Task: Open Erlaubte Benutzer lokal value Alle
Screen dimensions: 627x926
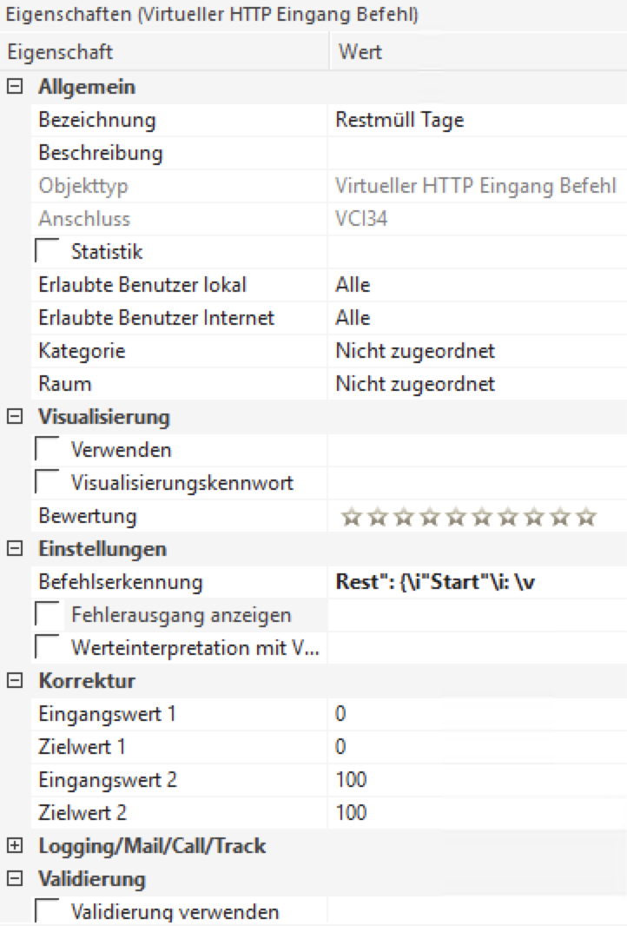Action: (476, 285)
